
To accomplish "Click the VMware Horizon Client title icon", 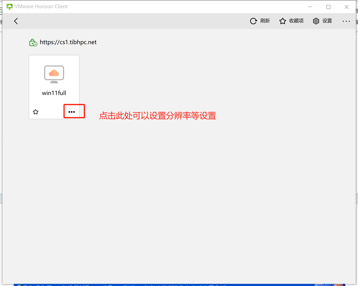I will pos(10,7).
